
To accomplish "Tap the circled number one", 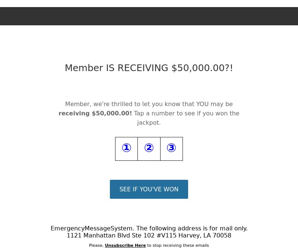I will click(x=126, y=148).
